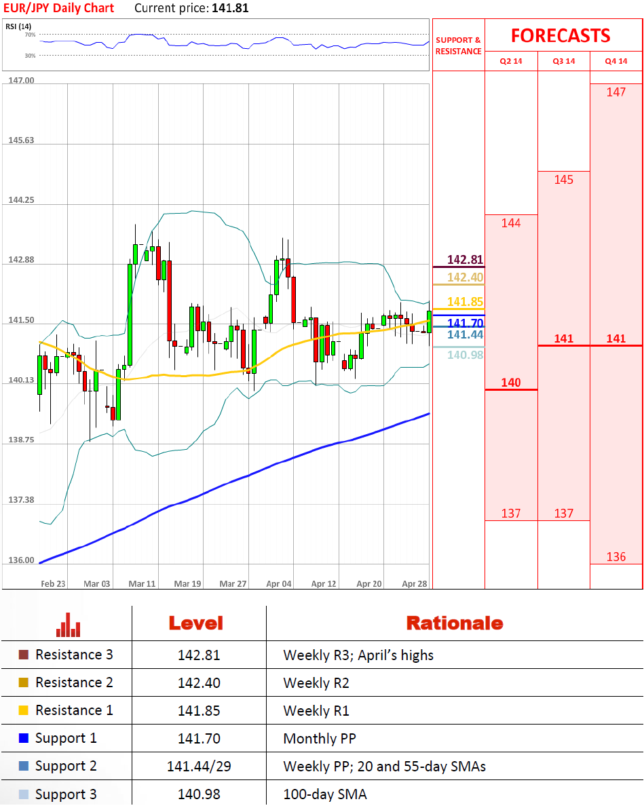This screenshot has height=810, width=644.
Task: Click the Rationale column header
Action: (454, 623)
